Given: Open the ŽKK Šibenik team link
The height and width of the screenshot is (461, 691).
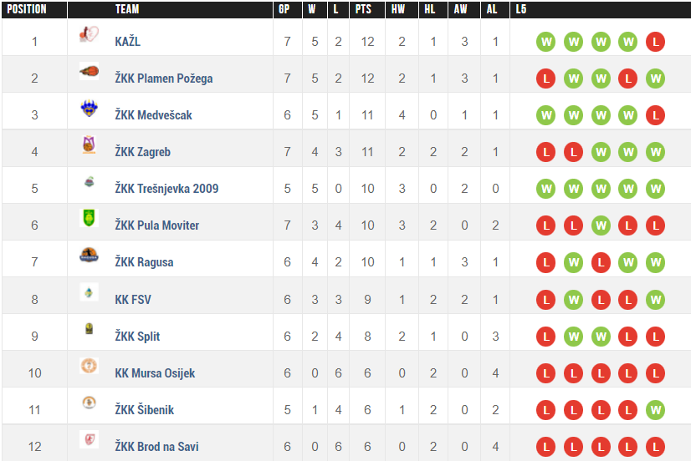Looking at the screenshot, I should click(144, 409).
